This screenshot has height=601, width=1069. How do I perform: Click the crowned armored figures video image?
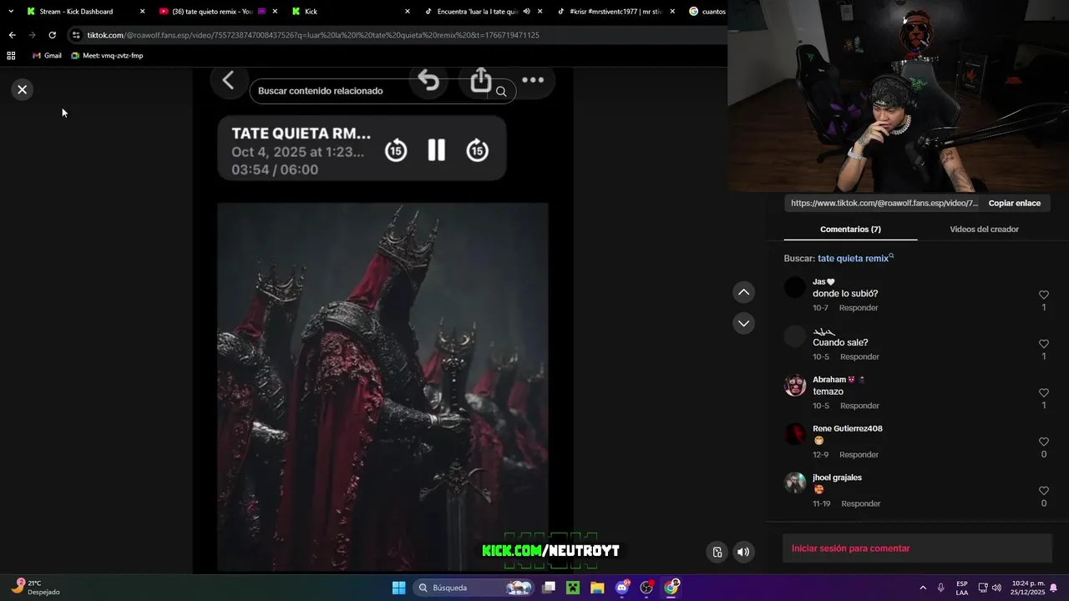383,386
